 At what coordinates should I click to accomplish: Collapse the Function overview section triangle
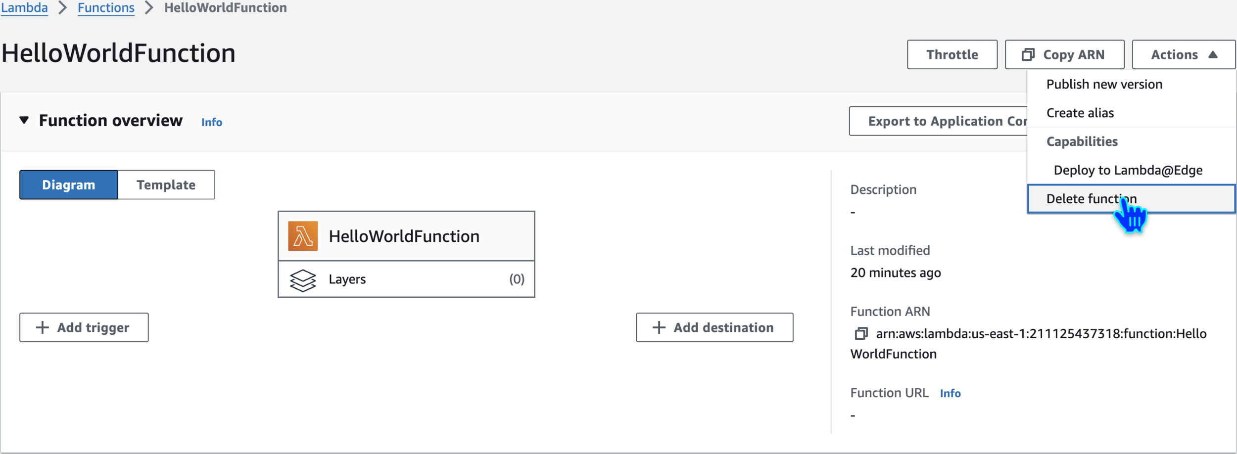click(x=24, y=120)
